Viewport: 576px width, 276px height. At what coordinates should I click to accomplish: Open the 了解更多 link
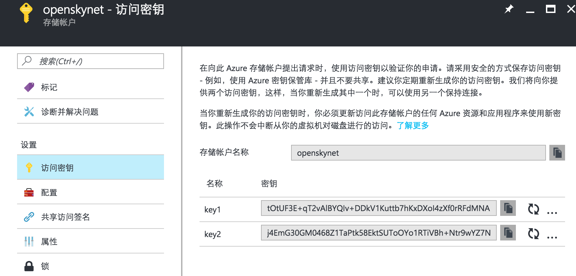click(413, 125)
